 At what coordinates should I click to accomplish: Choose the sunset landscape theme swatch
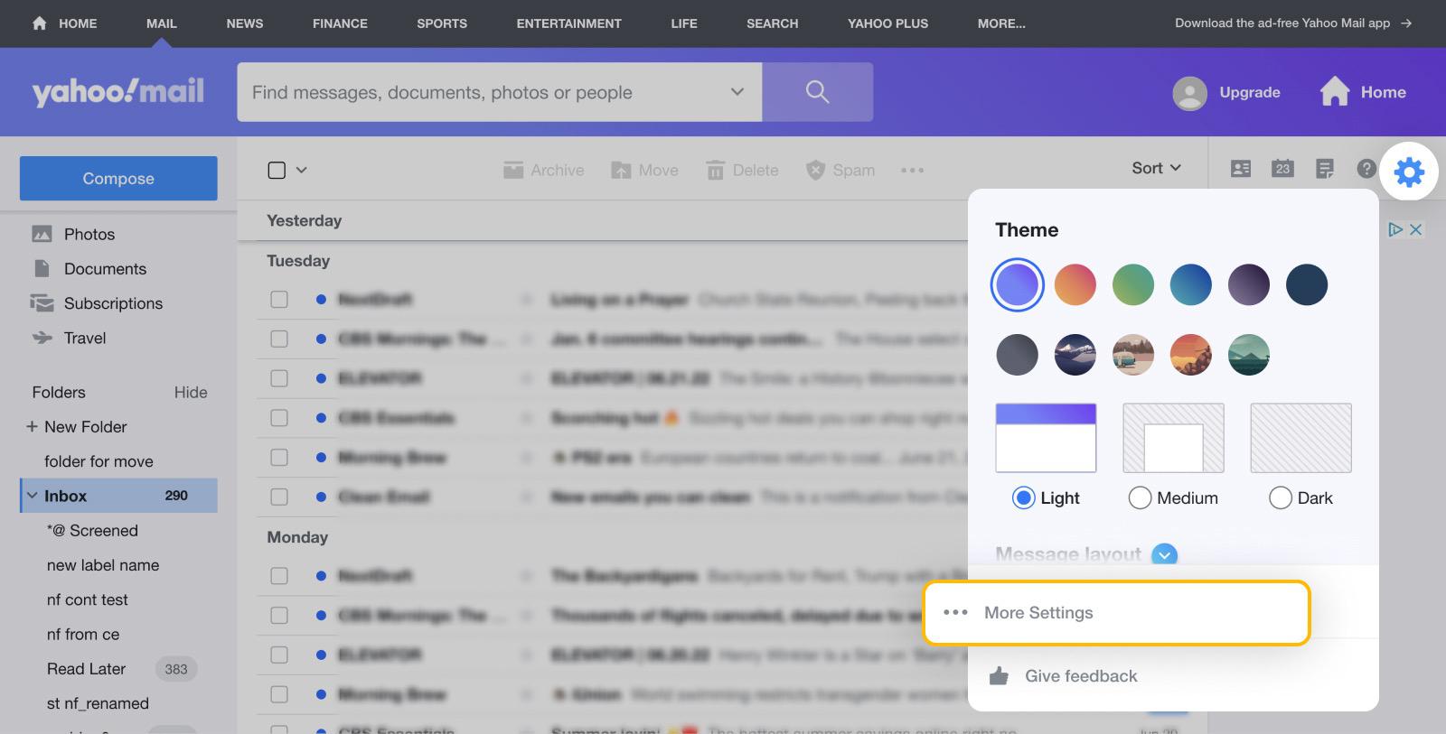[1190, 355]
